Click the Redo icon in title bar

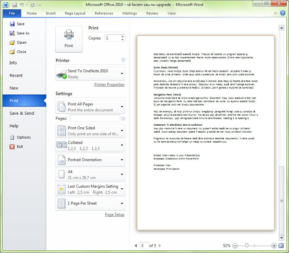32,5
